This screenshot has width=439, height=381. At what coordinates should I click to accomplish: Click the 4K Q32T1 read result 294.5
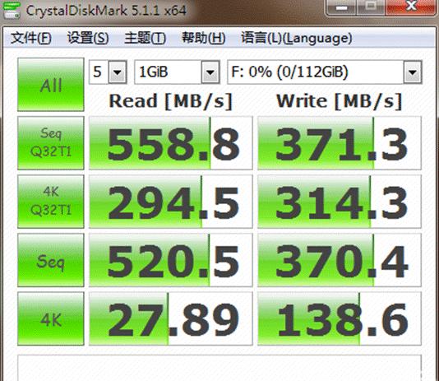coord(171,202)
